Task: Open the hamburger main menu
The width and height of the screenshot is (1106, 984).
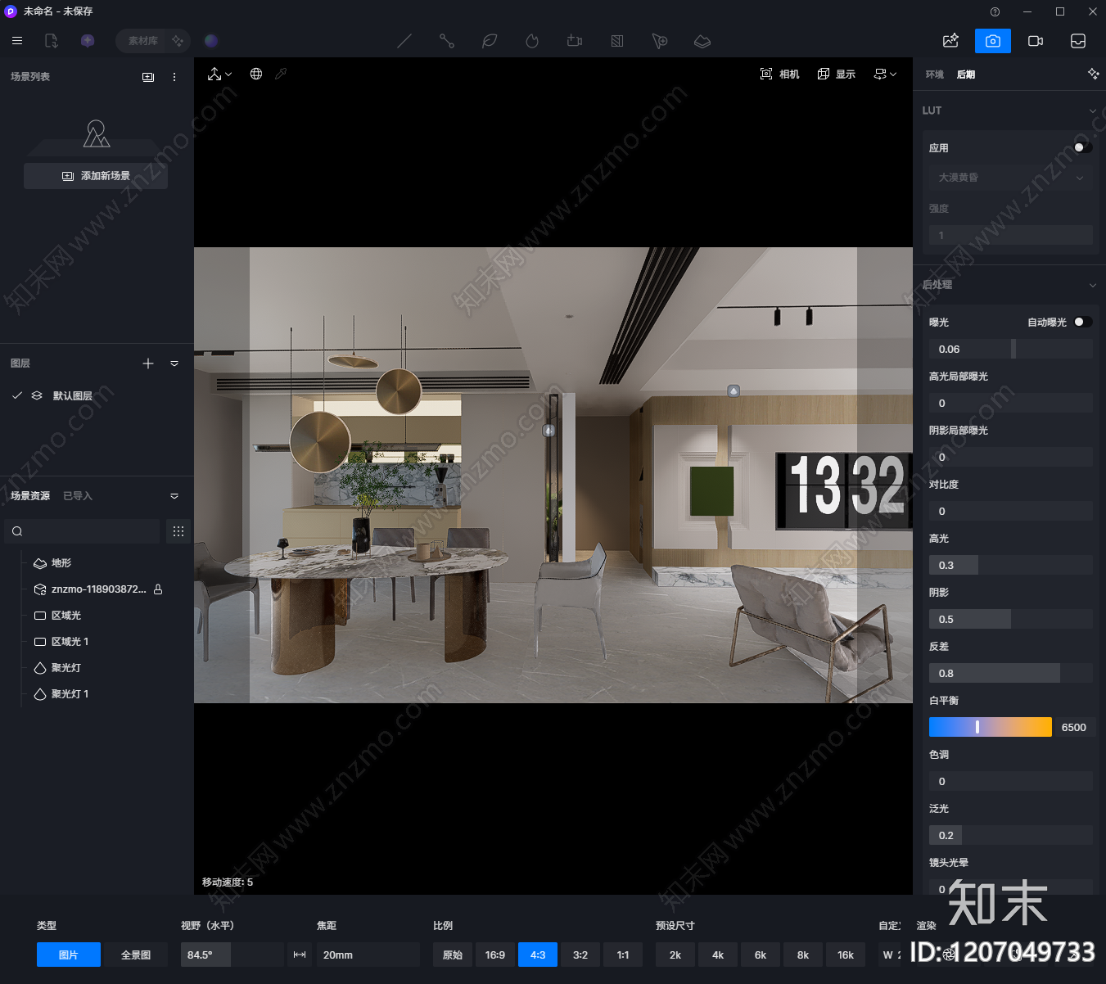Action: [x=17, y=41]
